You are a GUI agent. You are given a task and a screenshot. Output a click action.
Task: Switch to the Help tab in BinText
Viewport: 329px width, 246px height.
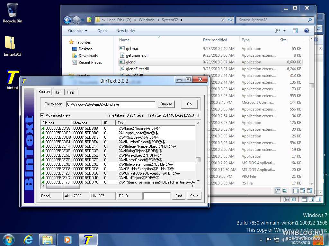[x=70, y=92]
